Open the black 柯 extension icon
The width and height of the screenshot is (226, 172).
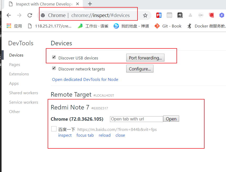pos(180,15)
